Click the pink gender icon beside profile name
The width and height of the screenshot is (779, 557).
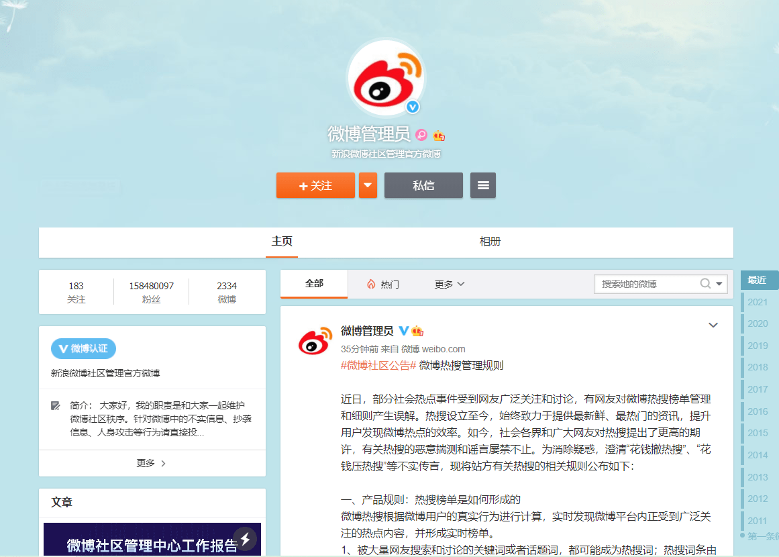[421, 135]
